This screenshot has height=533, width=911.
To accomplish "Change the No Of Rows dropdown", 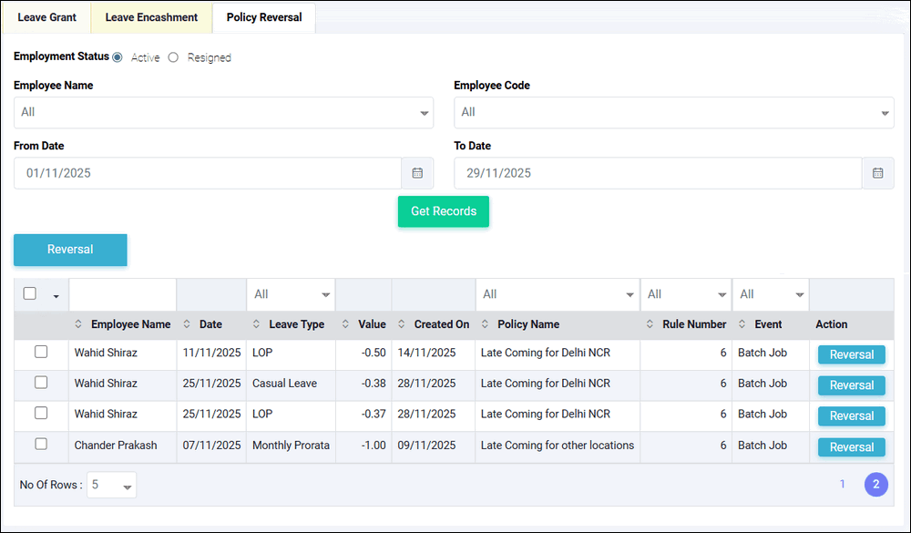I will [x=113, y=485].
